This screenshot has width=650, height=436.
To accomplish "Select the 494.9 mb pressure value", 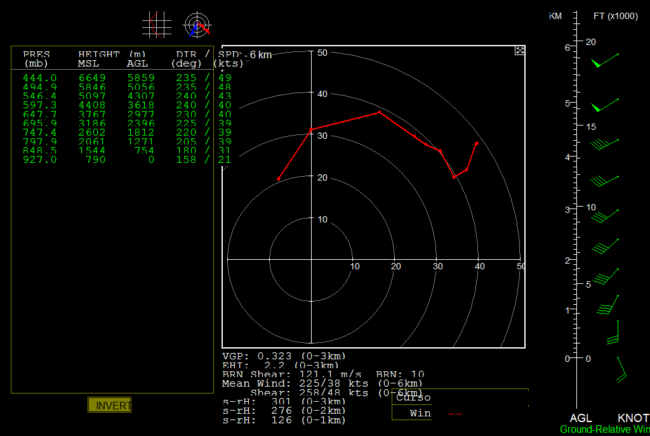I will (40, 87).
